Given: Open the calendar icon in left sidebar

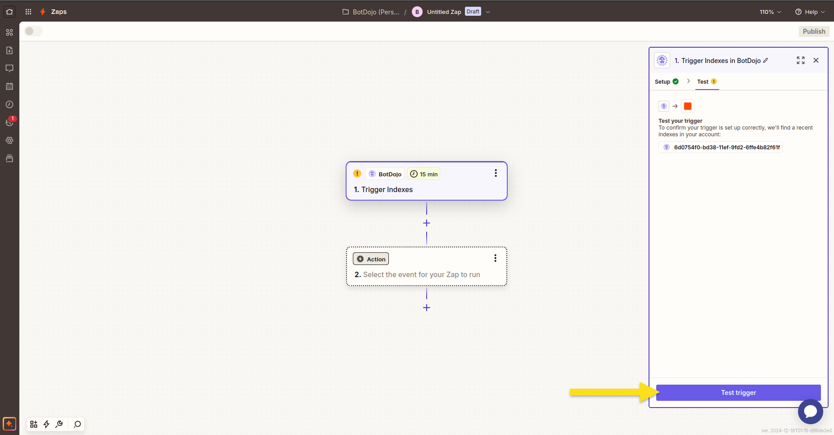Looking at the screenshot, I should click(x=9, y=86).
